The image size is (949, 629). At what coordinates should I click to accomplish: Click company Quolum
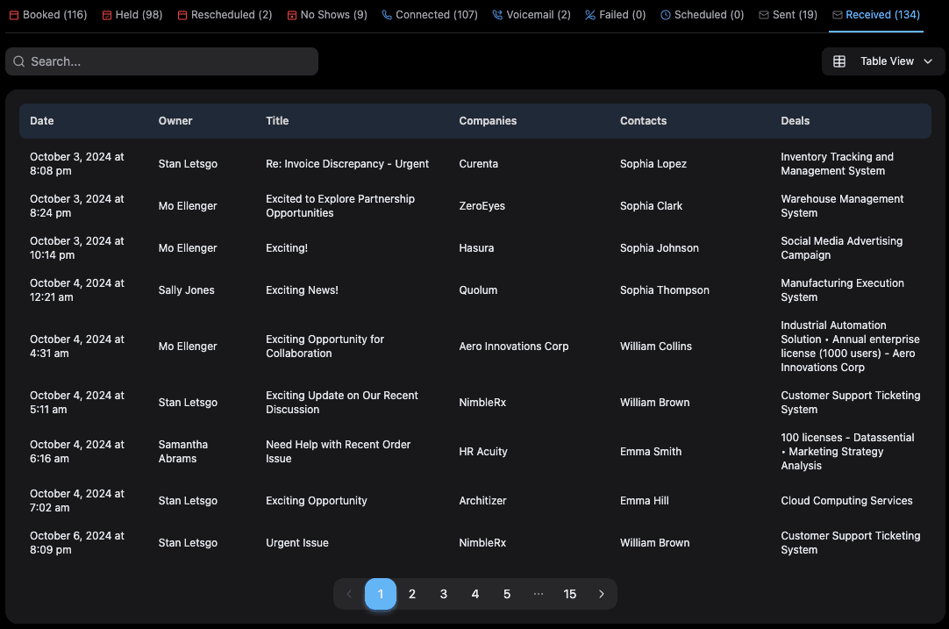click(x=478, y=290)
